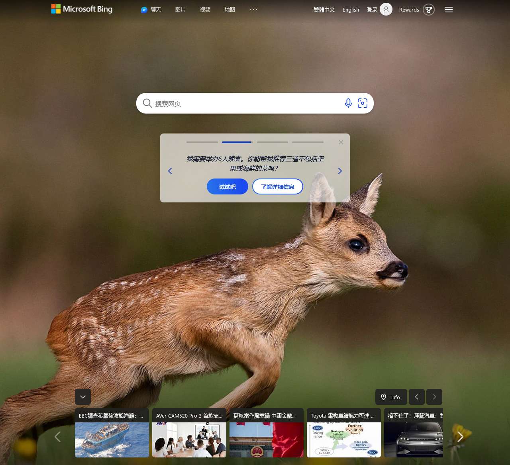This screenshot has height=465, width=510.
Task: Click the blue chat bubble icon
Action: click(x=144, y=10)
